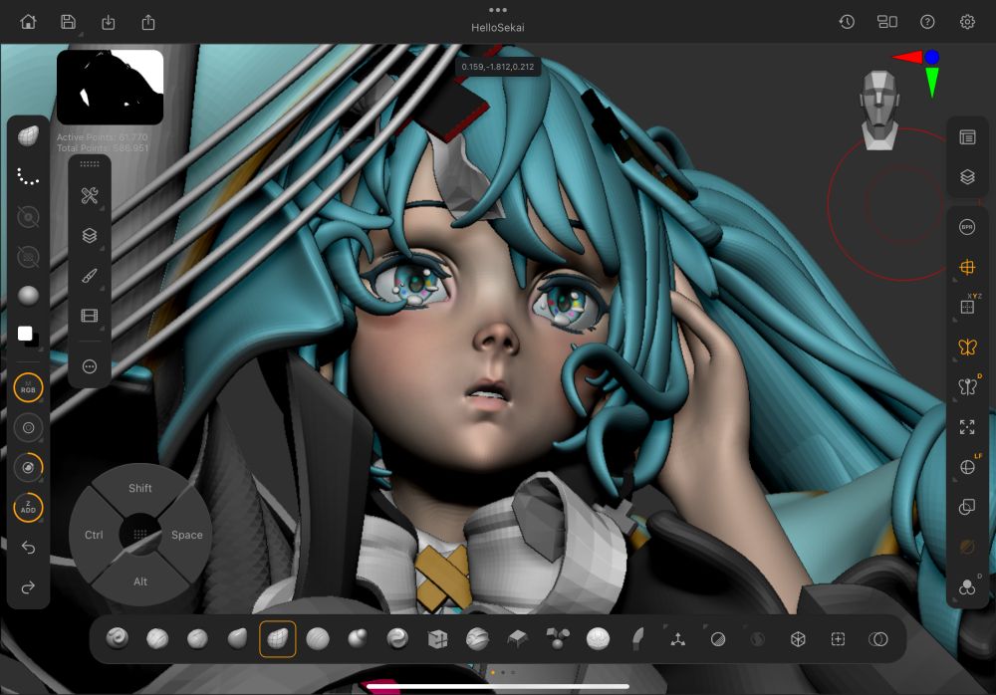Click the gray head view orientation widget

[879, 112]
